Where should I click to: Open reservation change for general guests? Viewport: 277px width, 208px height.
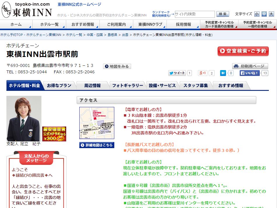coord(257,24)
